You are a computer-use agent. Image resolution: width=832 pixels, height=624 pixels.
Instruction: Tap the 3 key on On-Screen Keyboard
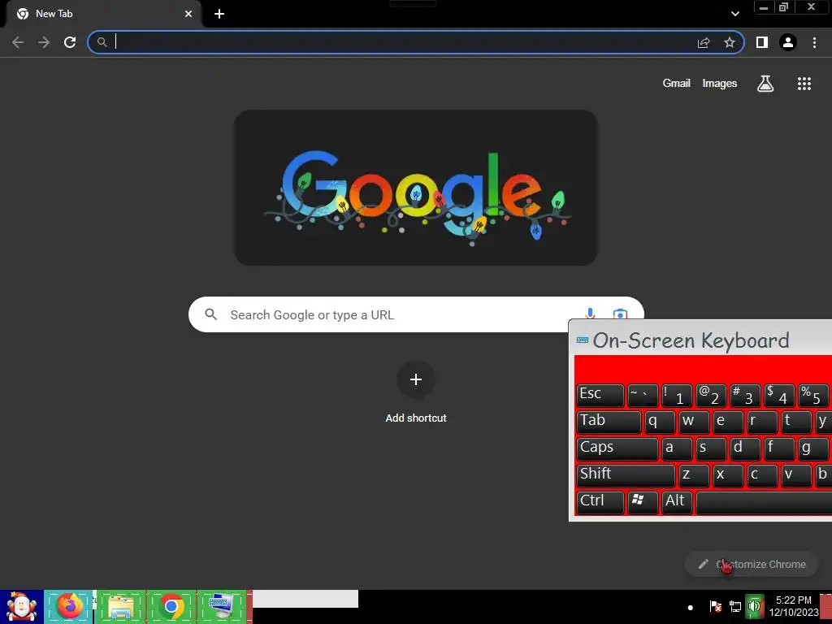click(x=745, y=396)
